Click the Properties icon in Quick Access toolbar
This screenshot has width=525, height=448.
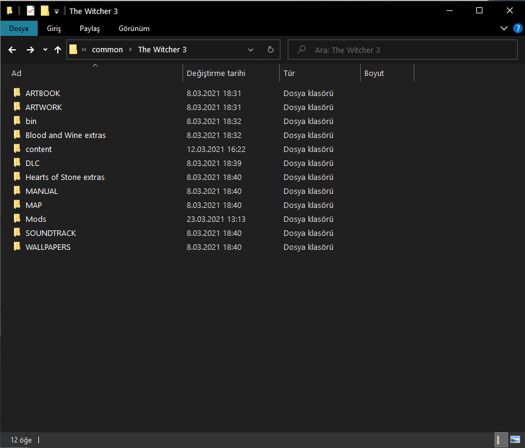[x=30, y=11]
